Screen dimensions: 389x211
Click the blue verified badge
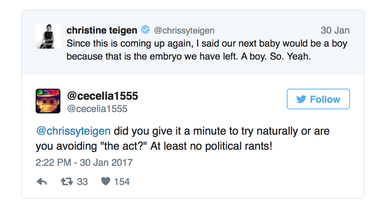(146, 30)
